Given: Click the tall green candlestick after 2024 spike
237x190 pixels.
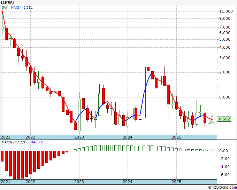Looking at the screenshot, I should [x=144, y=92].
